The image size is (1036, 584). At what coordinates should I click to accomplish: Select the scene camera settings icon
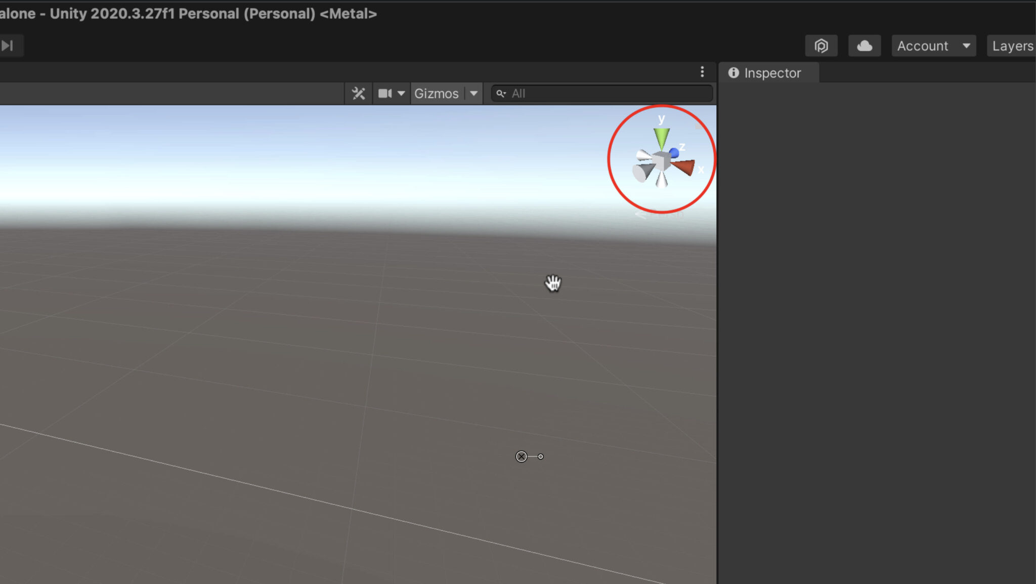tap(385, 93)
